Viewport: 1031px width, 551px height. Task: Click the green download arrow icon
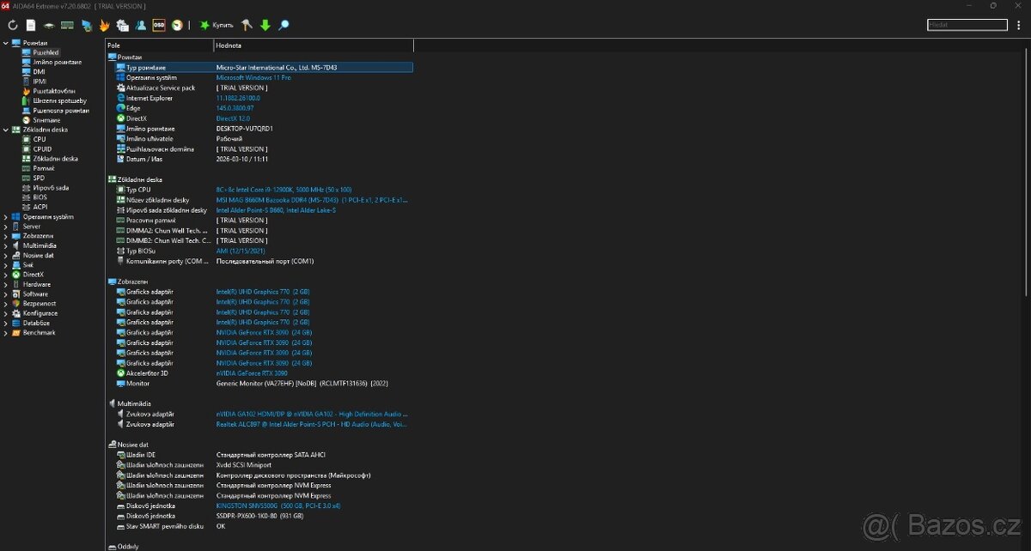pos(265,26)
